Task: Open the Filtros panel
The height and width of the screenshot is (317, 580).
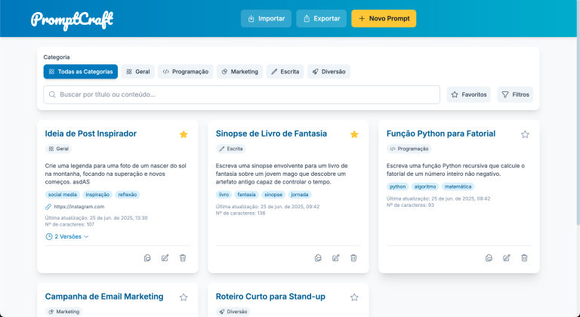Action: pyautogui.click(x=515, y=94)
